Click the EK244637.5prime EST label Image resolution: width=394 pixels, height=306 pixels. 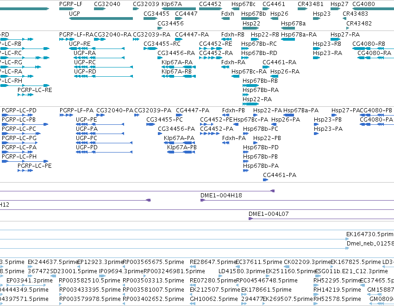(53, 262)
